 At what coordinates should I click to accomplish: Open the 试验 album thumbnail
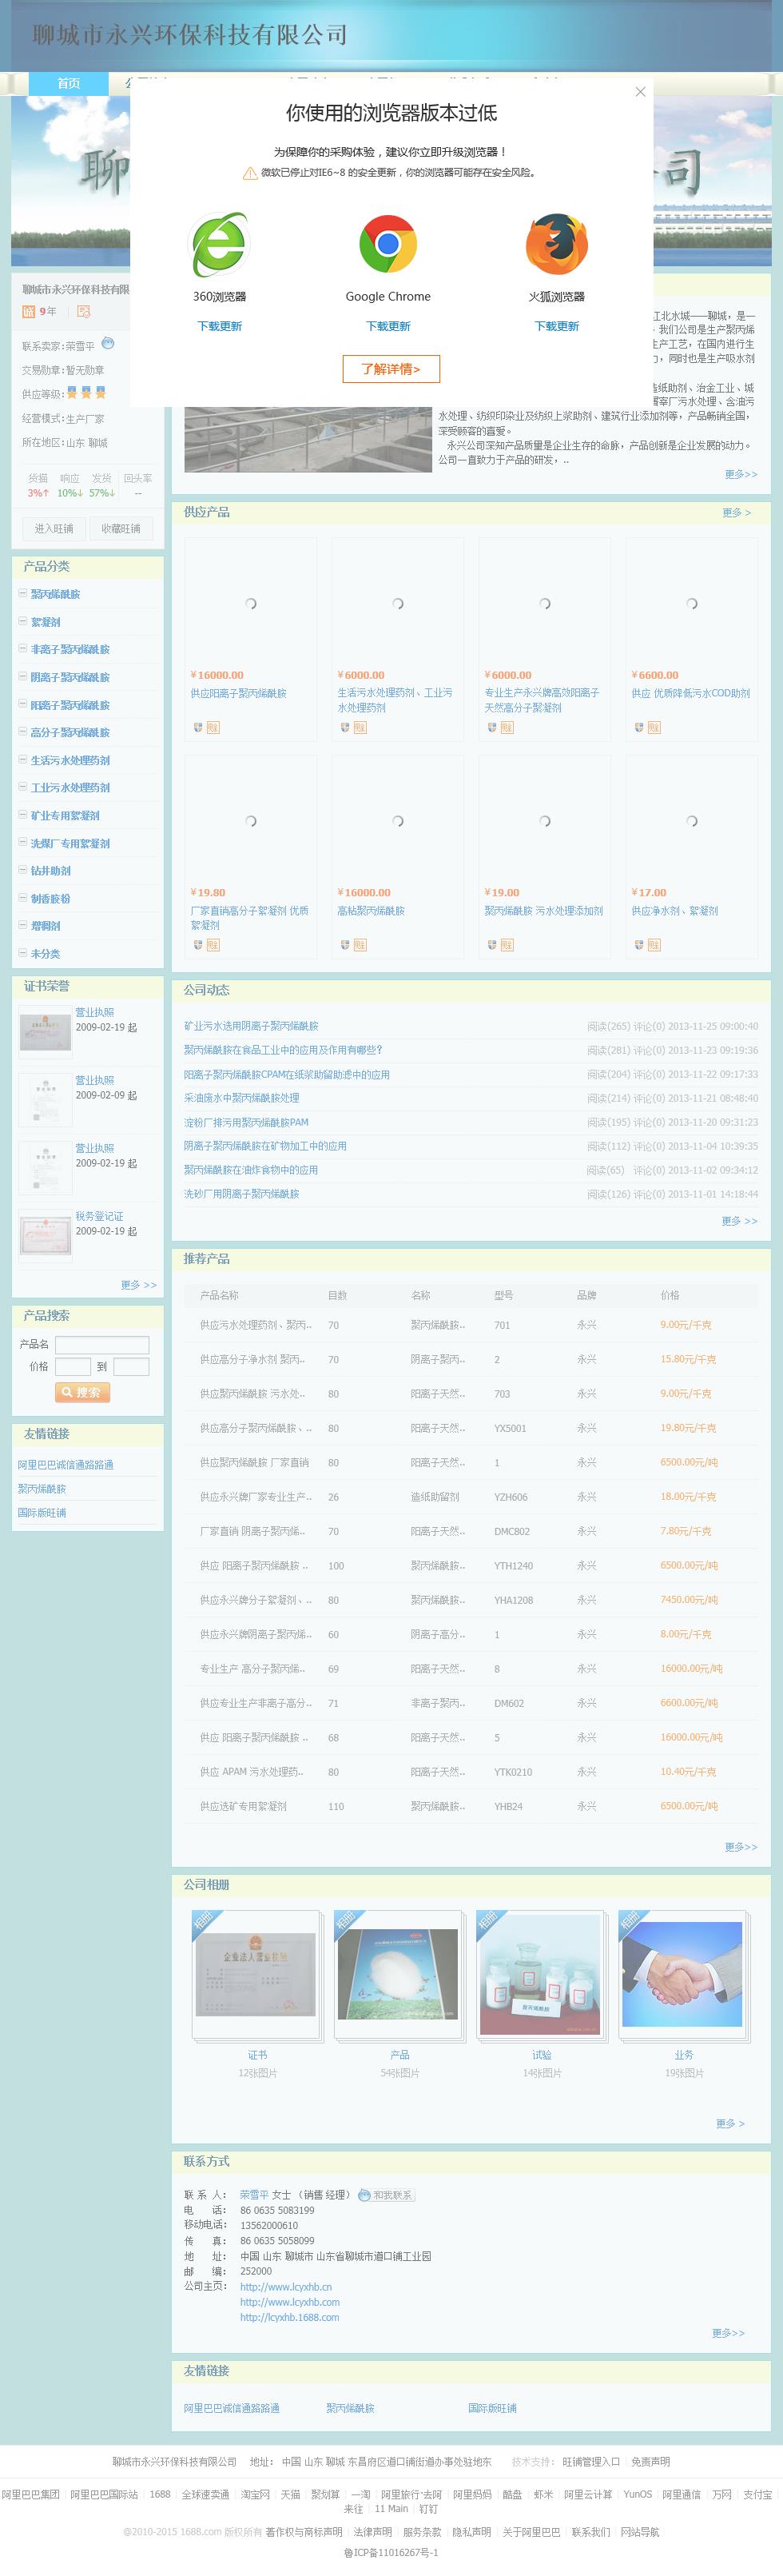tap(540, 1976)
